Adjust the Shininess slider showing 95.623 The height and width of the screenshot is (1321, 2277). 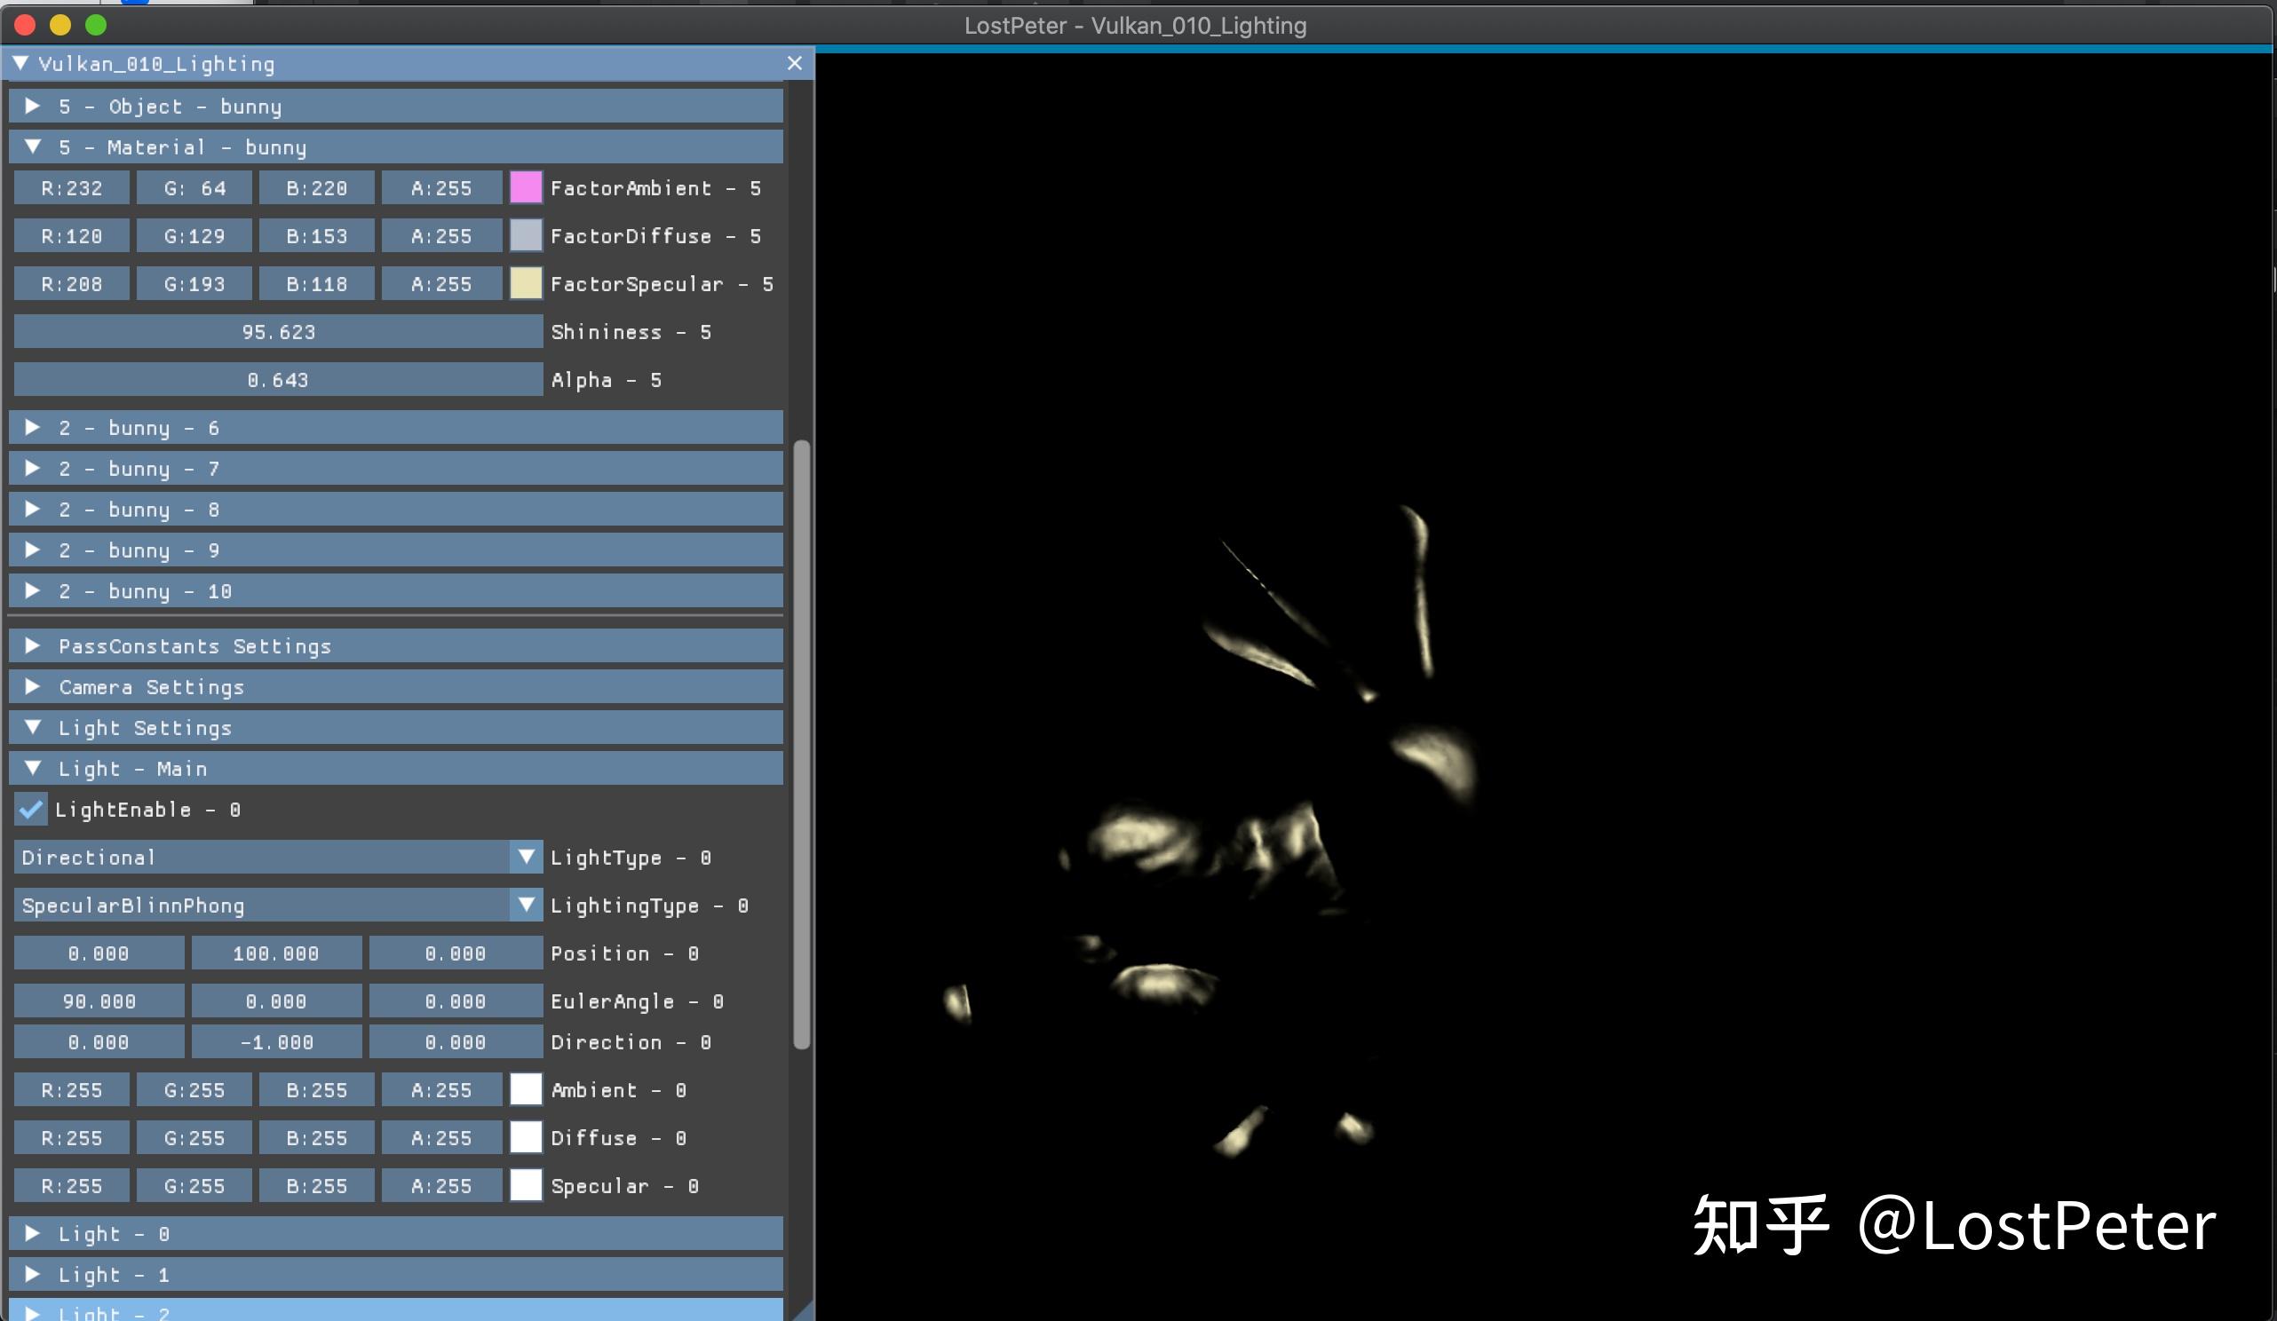tap(277, 332)
